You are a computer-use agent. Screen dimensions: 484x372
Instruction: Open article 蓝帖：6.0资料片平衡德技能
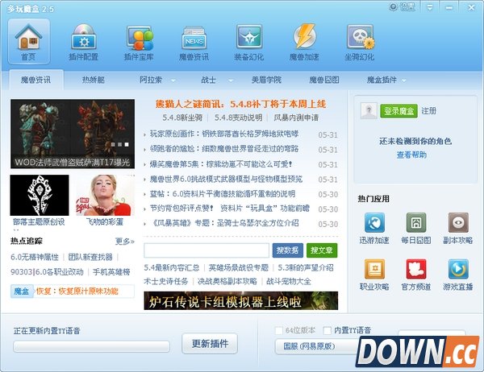[223, 194]
